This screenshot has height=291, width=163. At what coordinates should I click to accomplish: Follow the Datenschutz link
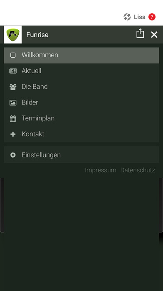pyautogui.click(x=138, y=170)
